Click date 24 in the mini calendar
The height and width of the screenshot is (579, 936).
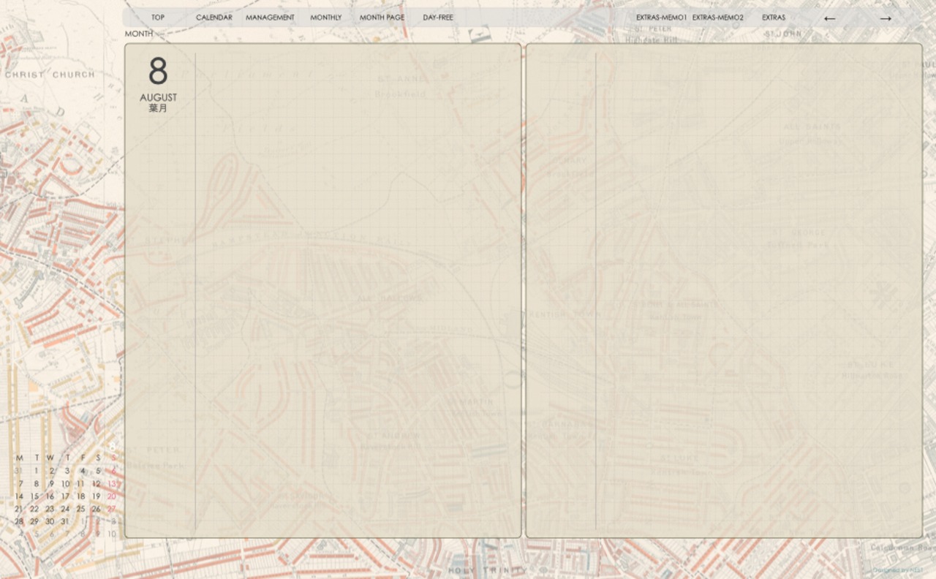[x=65, y=509]
